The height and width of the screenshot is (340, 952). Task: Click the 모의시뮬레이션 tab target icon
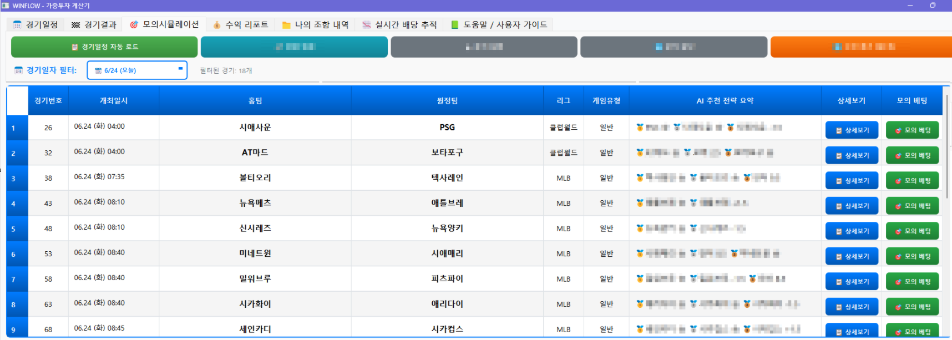click(134, 25)
